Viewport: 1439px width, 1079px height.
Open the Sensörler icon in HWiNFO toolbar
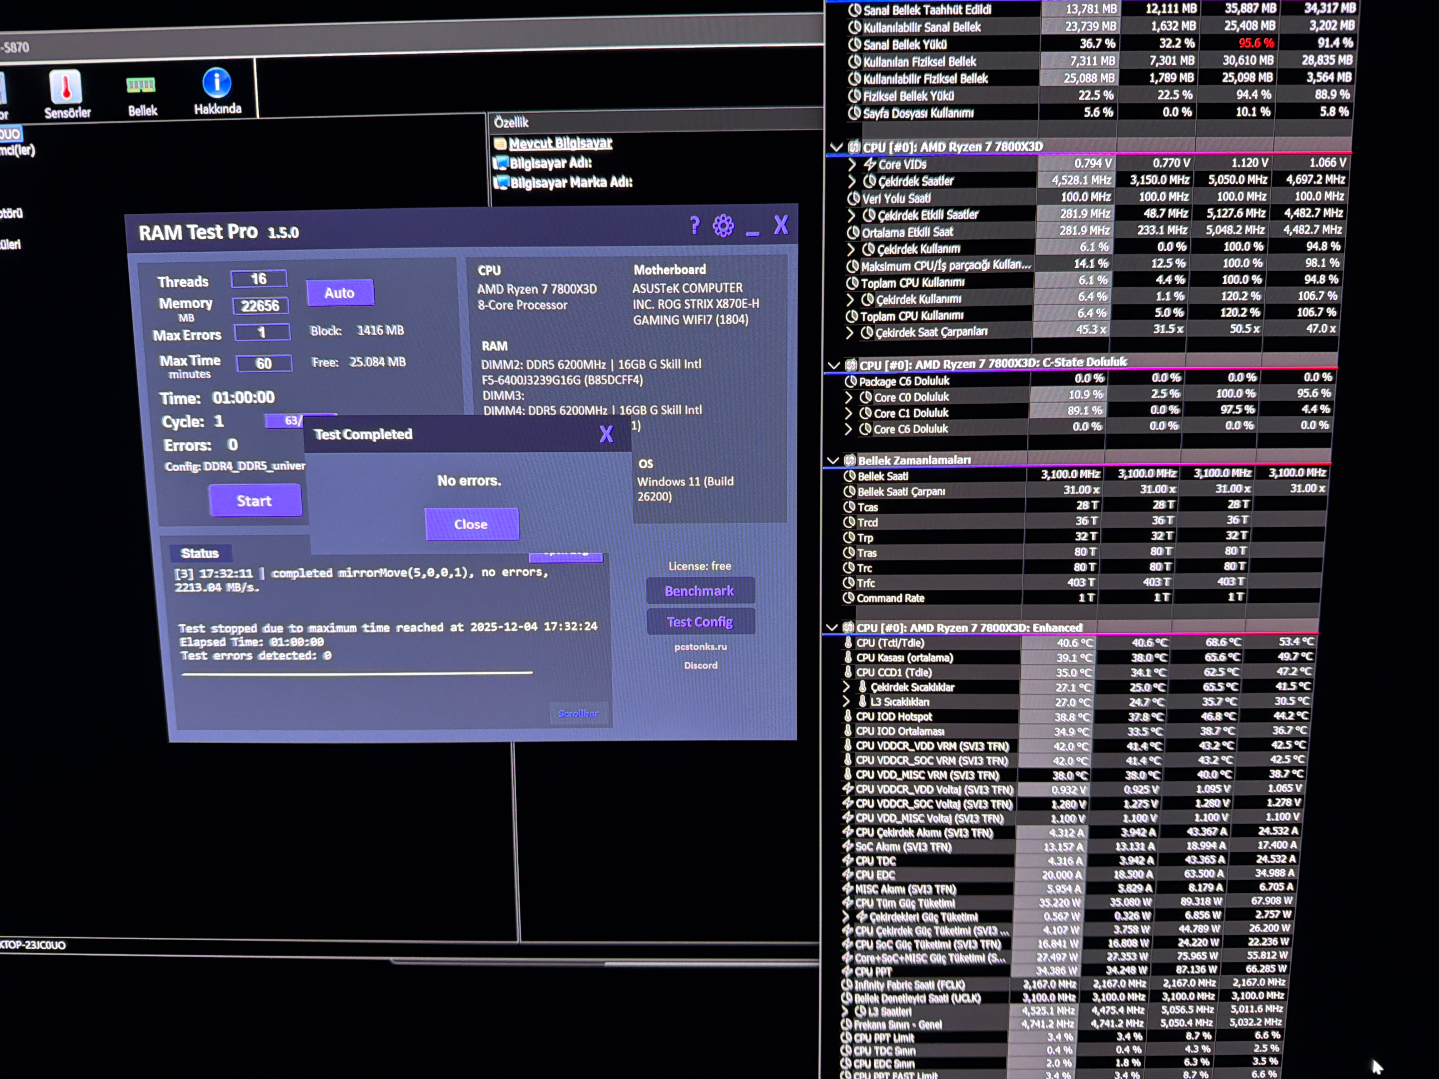66,86
